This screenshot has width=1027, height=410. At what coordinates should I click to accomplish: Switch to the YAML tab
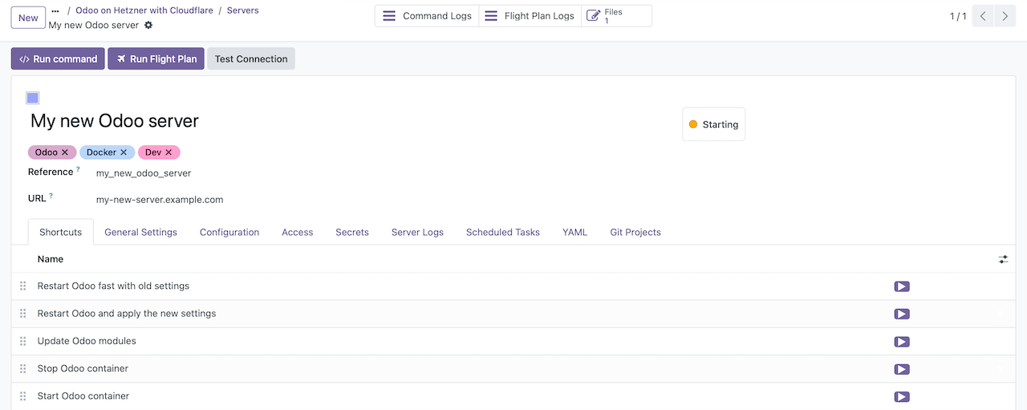pos(575,232)
